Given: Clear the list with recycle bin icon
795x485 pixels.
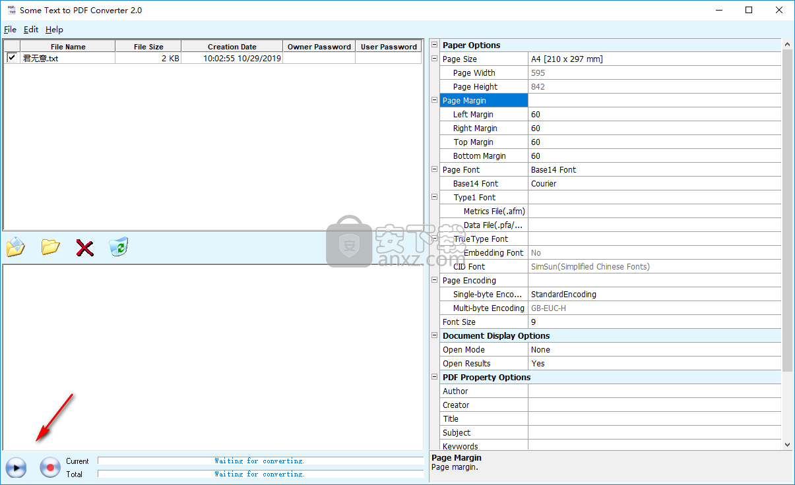Looking at the screenshot, I should pyautogui.click(x=119, y=247).
